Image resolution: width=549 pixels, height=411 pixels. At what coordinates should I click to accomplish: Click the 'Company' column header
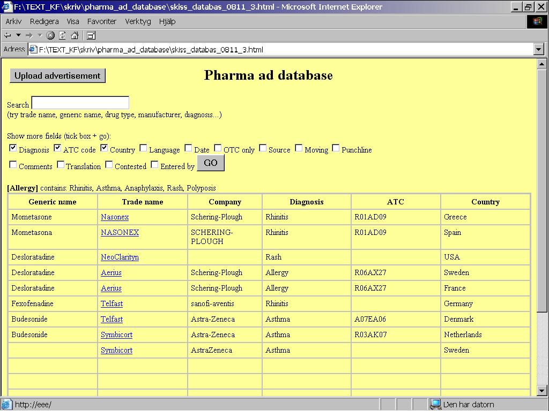[x=225, y=202]
